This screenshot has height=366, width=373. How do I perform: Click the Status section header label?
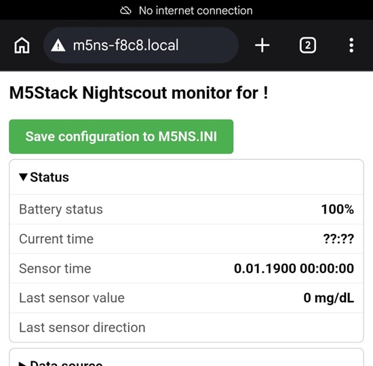pos(50,177)
